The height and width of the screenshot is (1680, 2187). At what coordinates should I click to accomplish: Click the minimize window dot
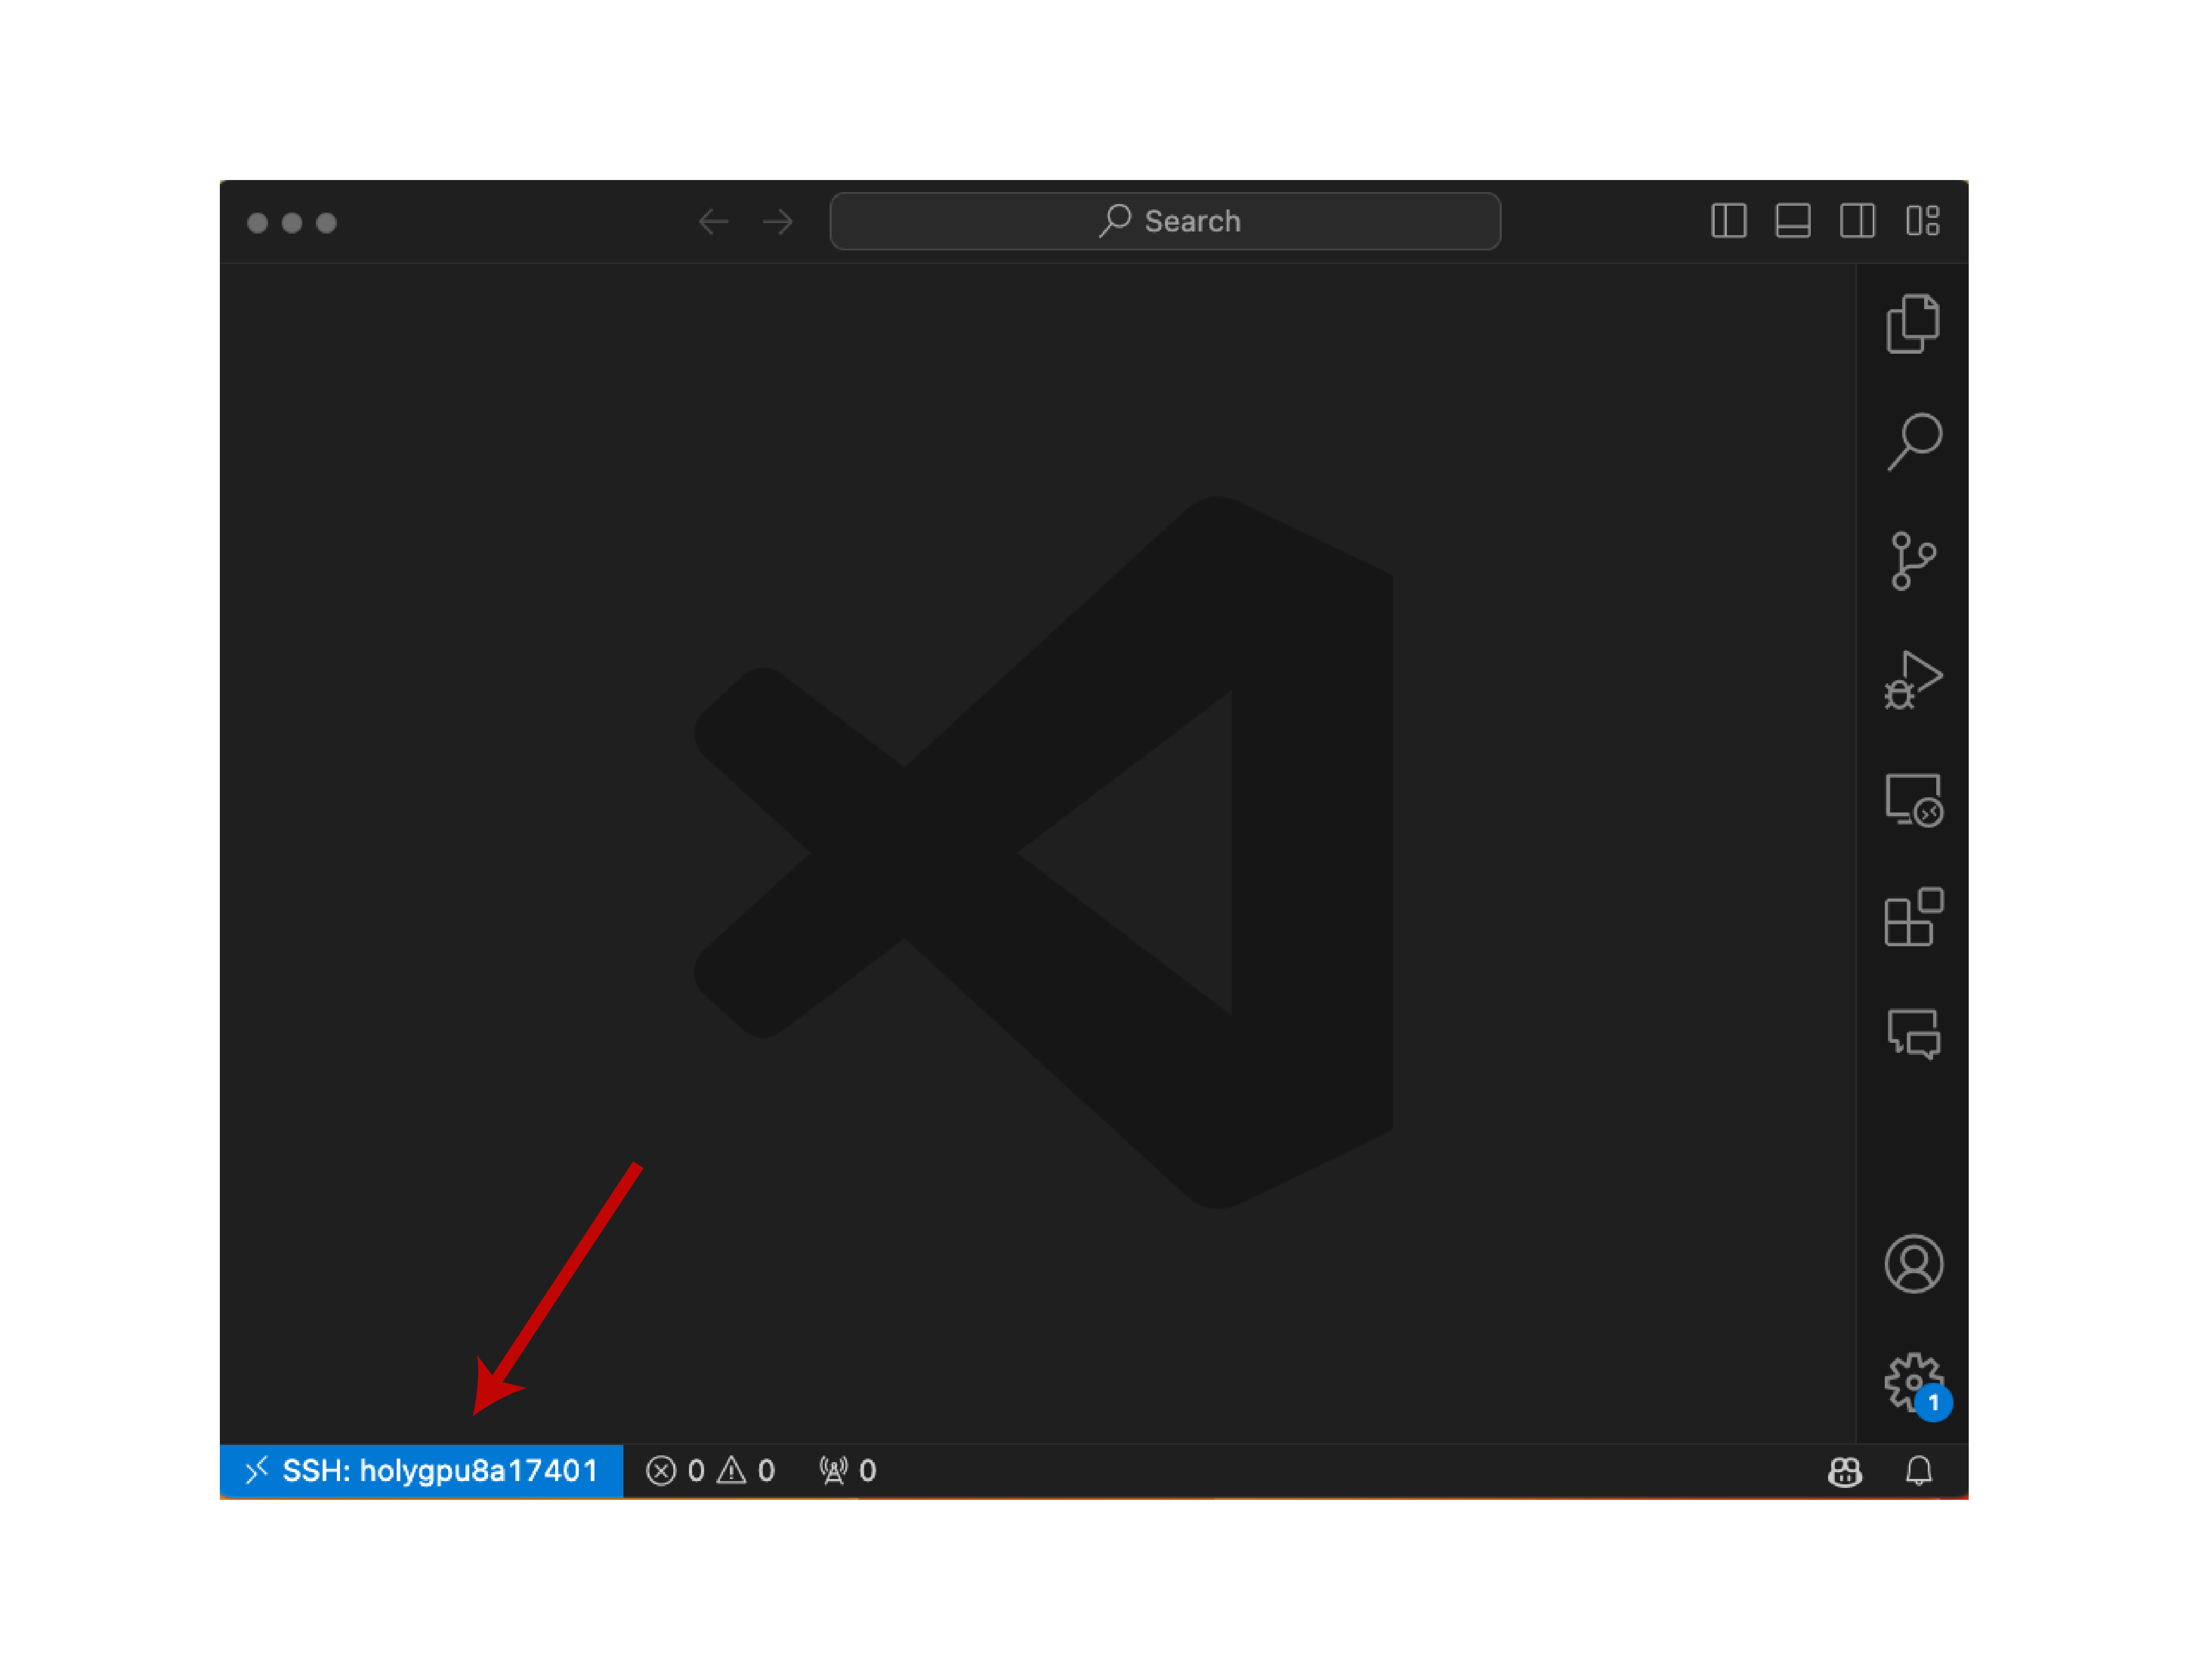click(292, 222)
